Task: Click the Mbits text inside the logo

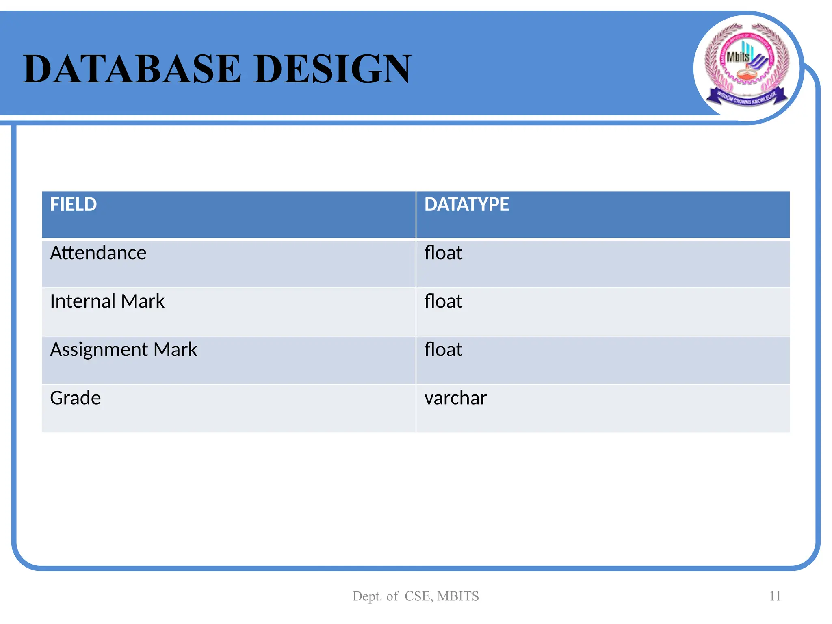Action: click(737, 57)
